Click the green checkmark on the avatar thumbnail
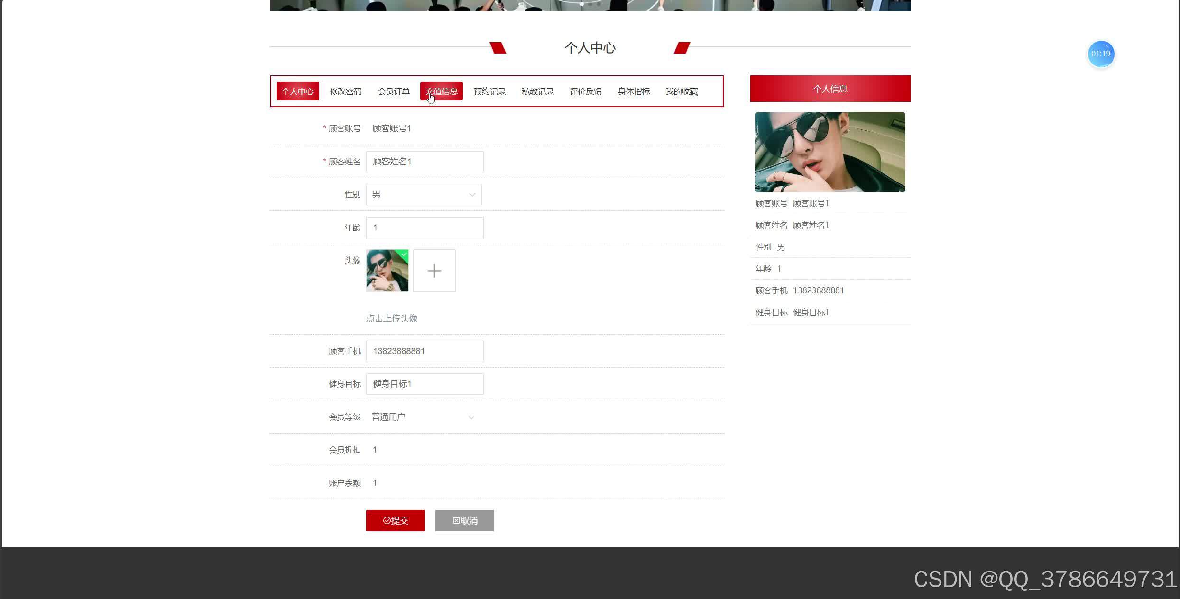Viewport: 1180px width, 599px height. [x=404, y=255]
